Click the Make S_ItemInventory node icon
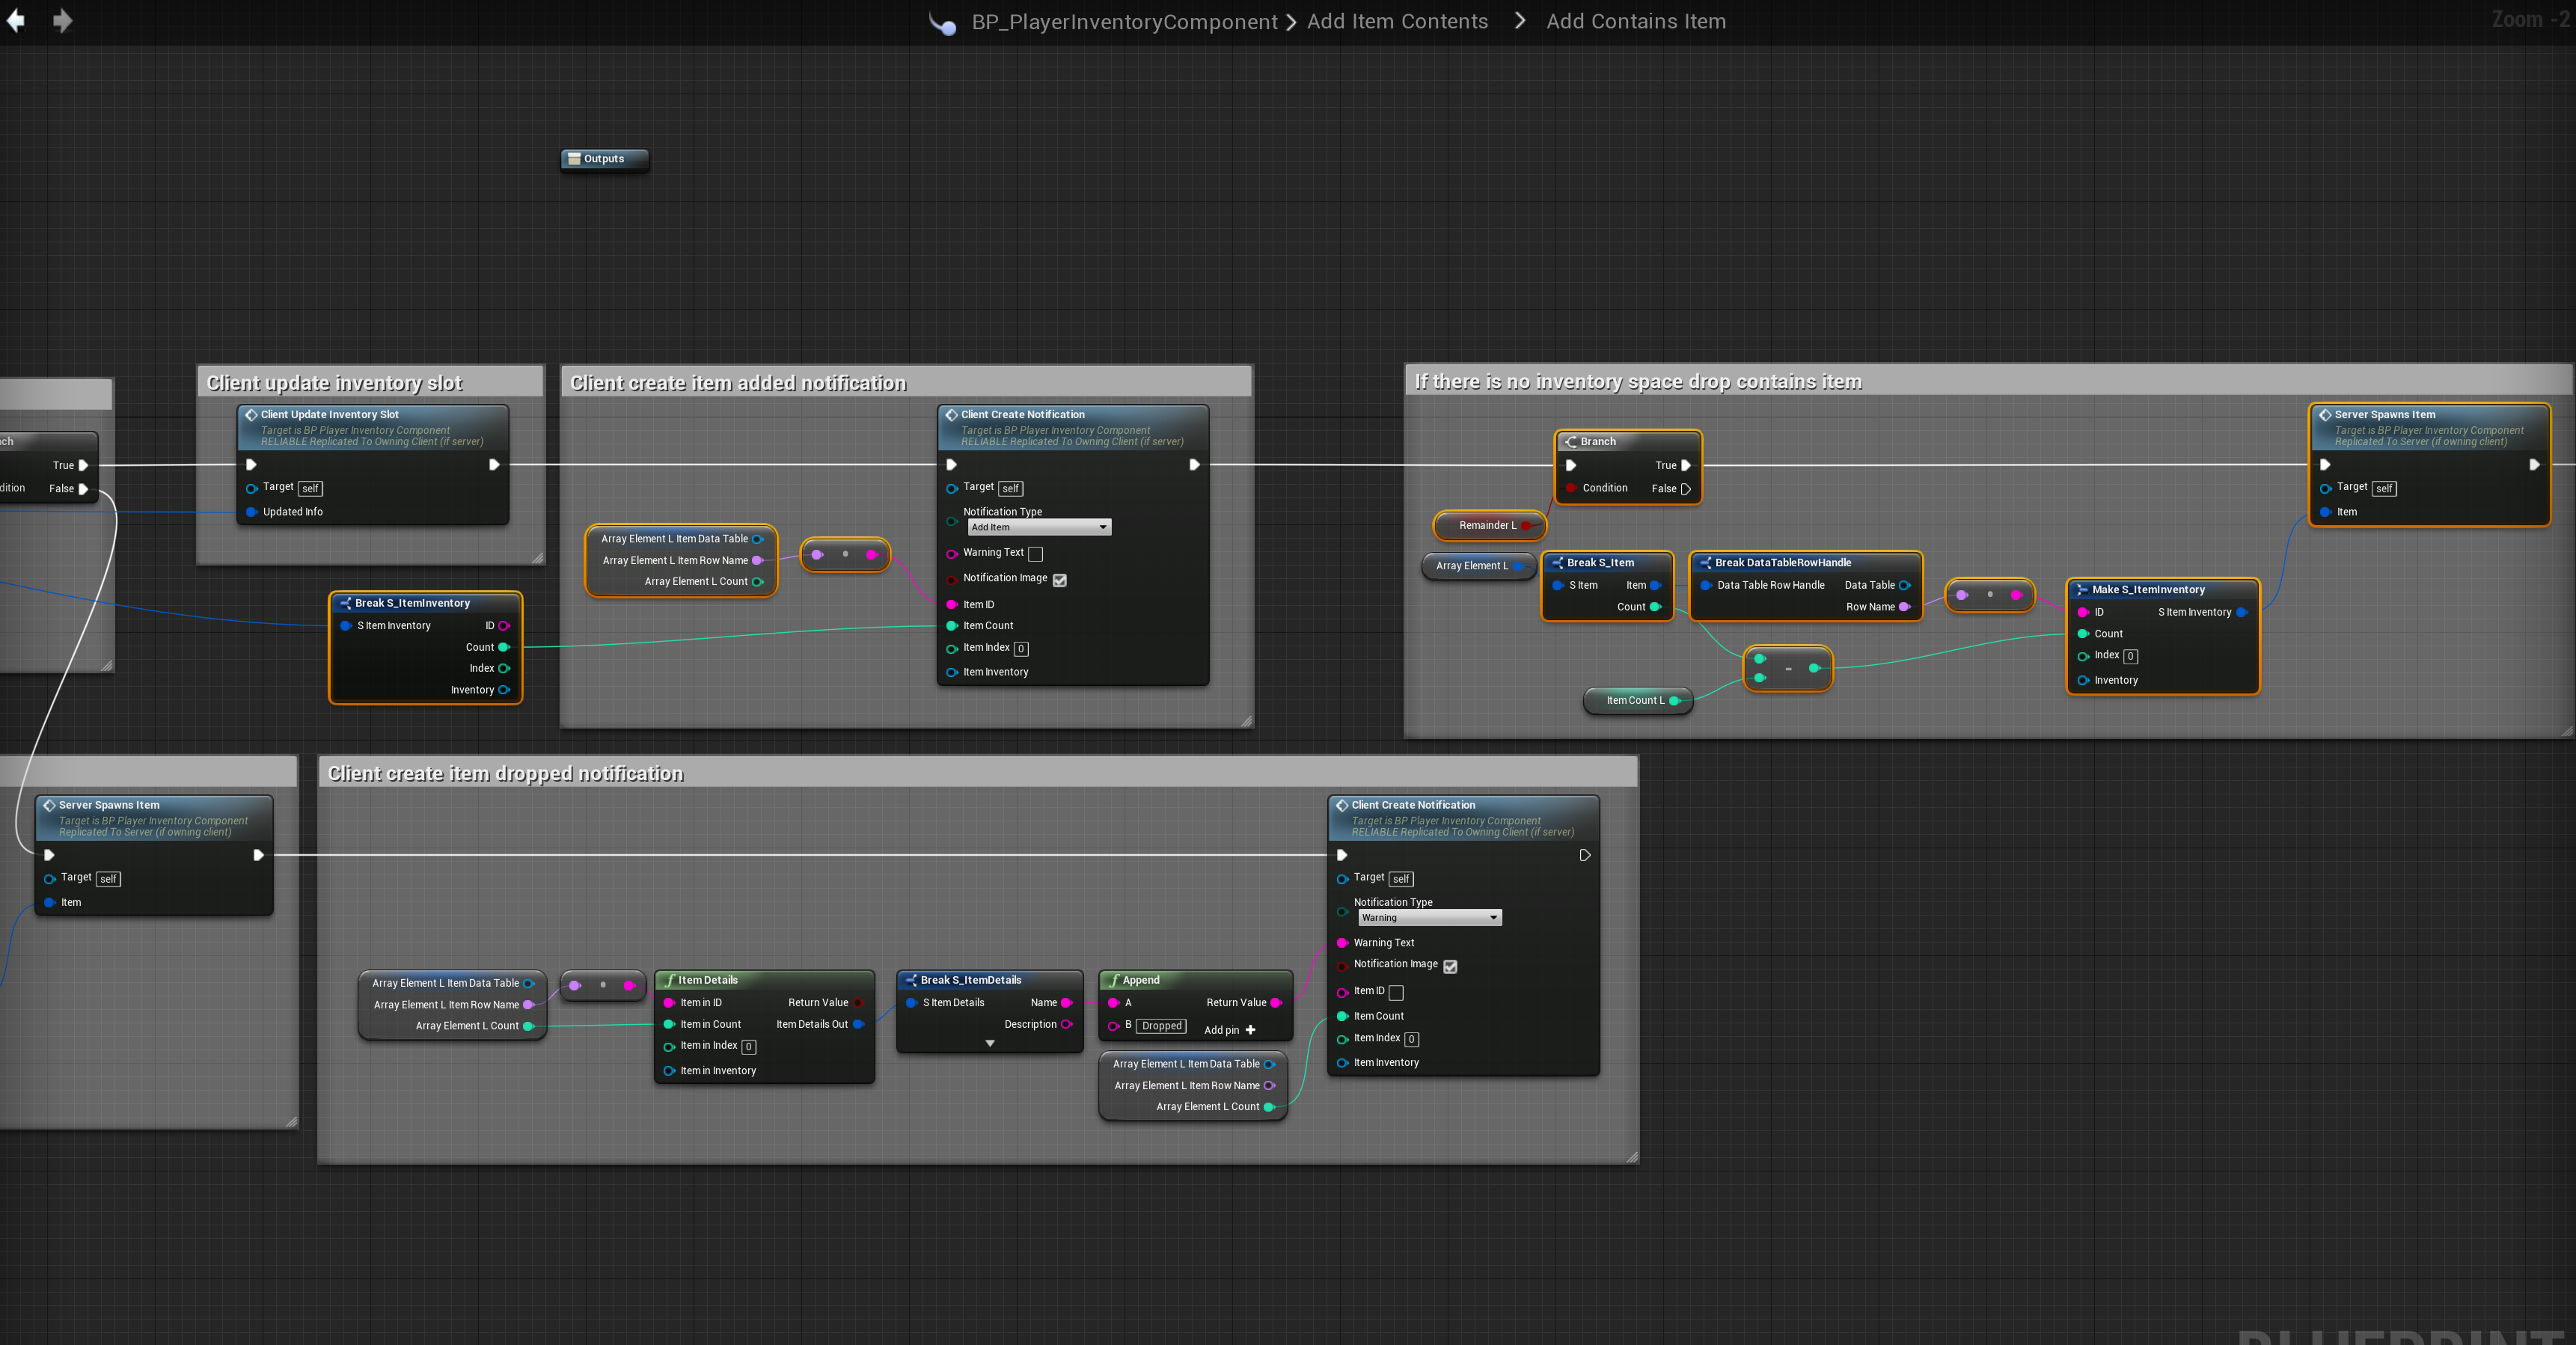The width and height of the screenshot is (2576, 1345). tap(2082, 590)
